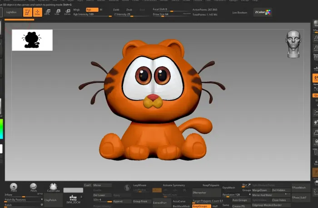Click Cust1 button
Image resolution: width=318 pixels, height=208 pixels.
tap(87, 185)
